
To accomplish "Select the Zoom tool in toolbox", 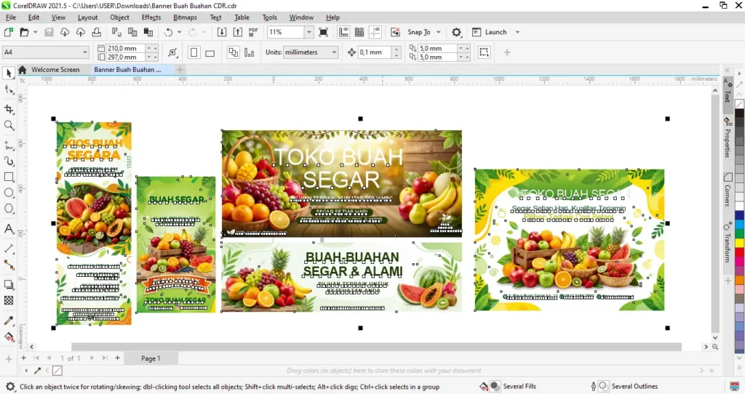I will point(9,125).
